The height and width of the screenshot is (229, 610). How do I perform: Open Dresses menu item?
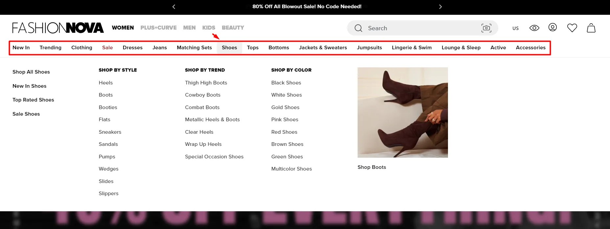point(133,48)
